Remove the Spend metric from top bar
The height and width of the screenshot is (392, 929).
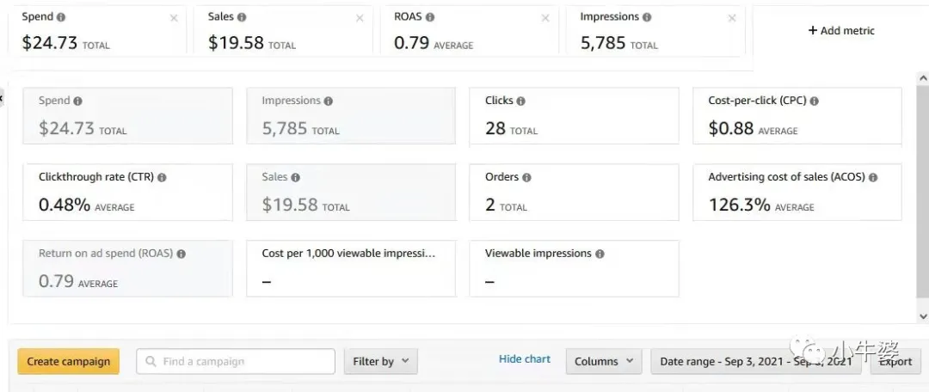pos(175,18)
